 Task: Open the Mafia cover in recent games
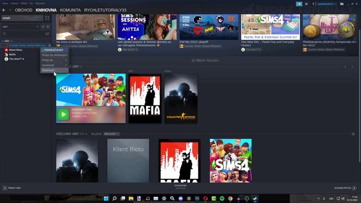(145, 98)
